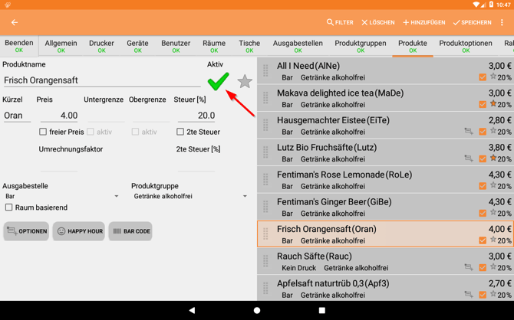Enable the freier Preis checkbox
514x320 pixels.
[x=43, y=132]
